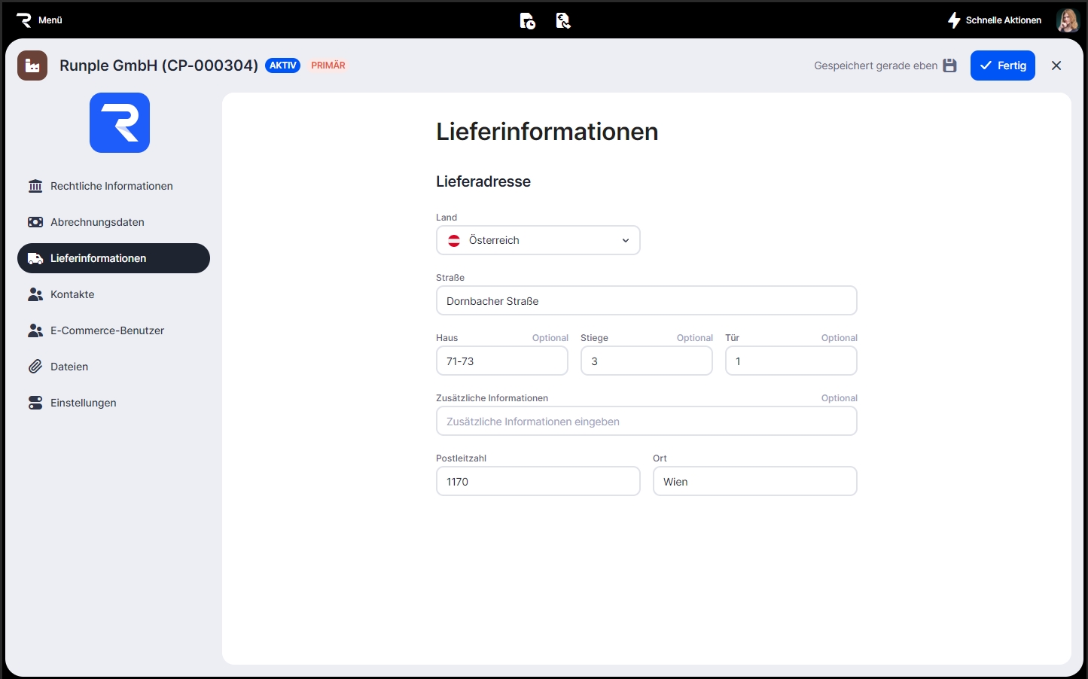Image resolution: width=1088 pixels, height=679 pixels.
Task: Click the document clock icon in top bar
Action: pos(527,21)
